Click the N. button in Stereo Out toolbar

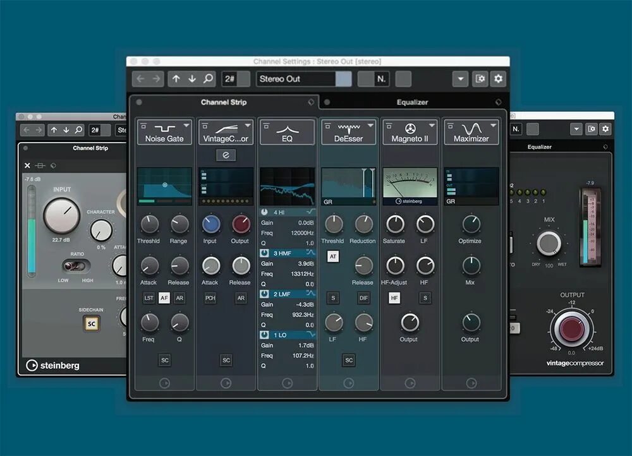point(381,79)
